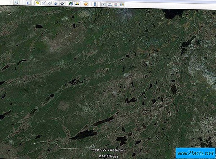Add a placemark with the pushpin icon

37,3
